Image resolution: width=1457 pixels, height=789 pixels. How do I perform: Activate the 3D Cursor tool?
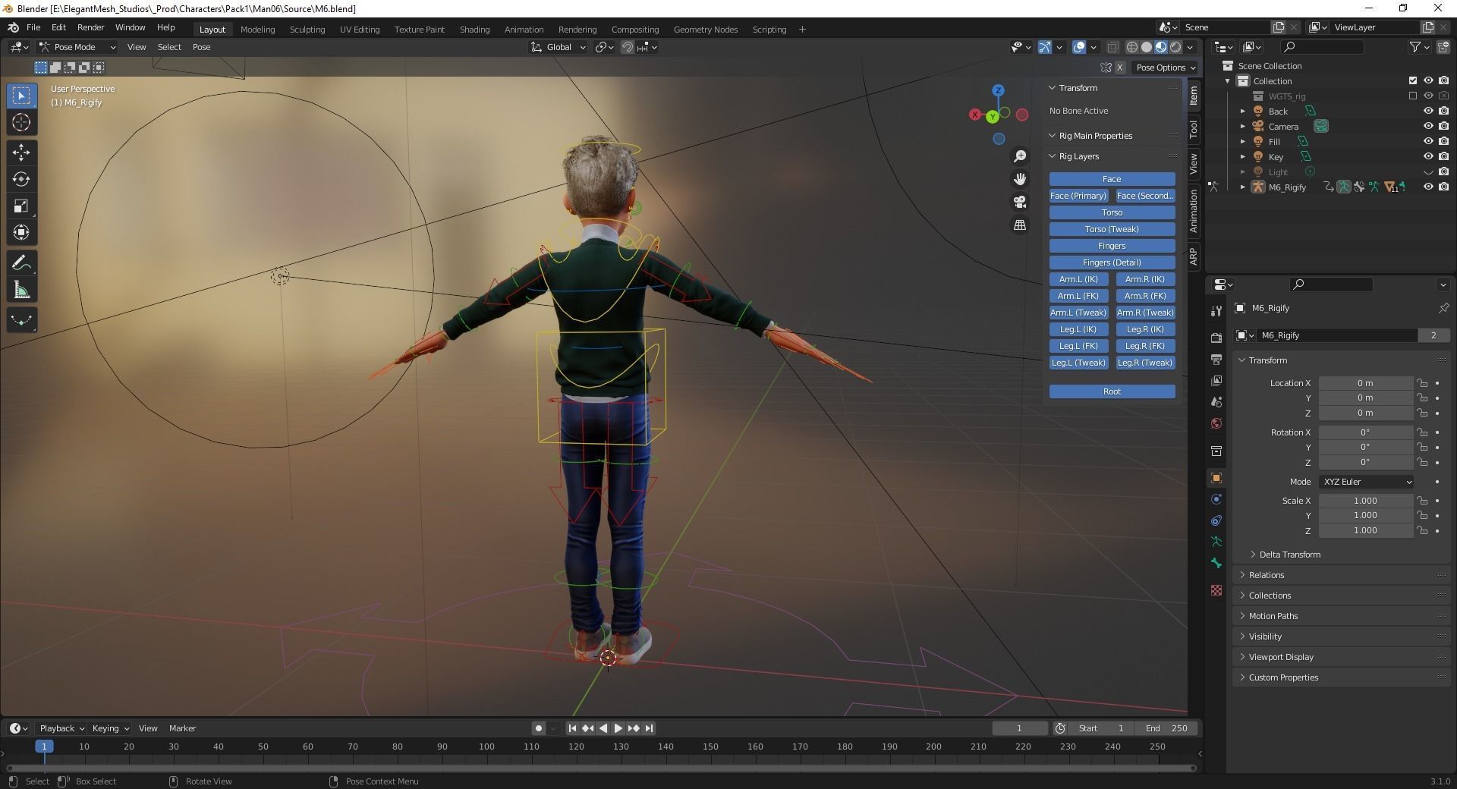[x=21, y=123]
